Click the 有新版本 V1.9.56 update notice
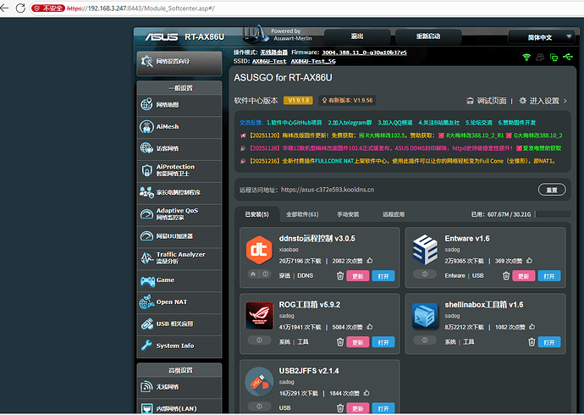The height and width of the screenshot is (415, 584). pos(347,101)
